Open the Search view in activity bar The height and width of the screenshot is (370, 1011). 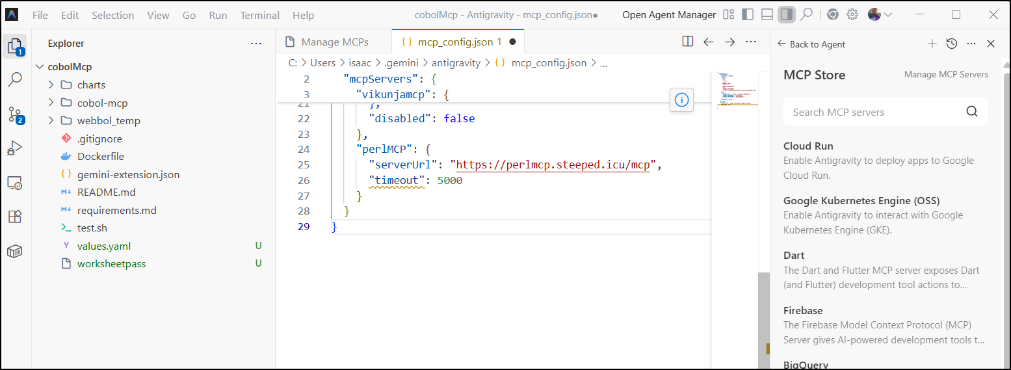[15, 80]
